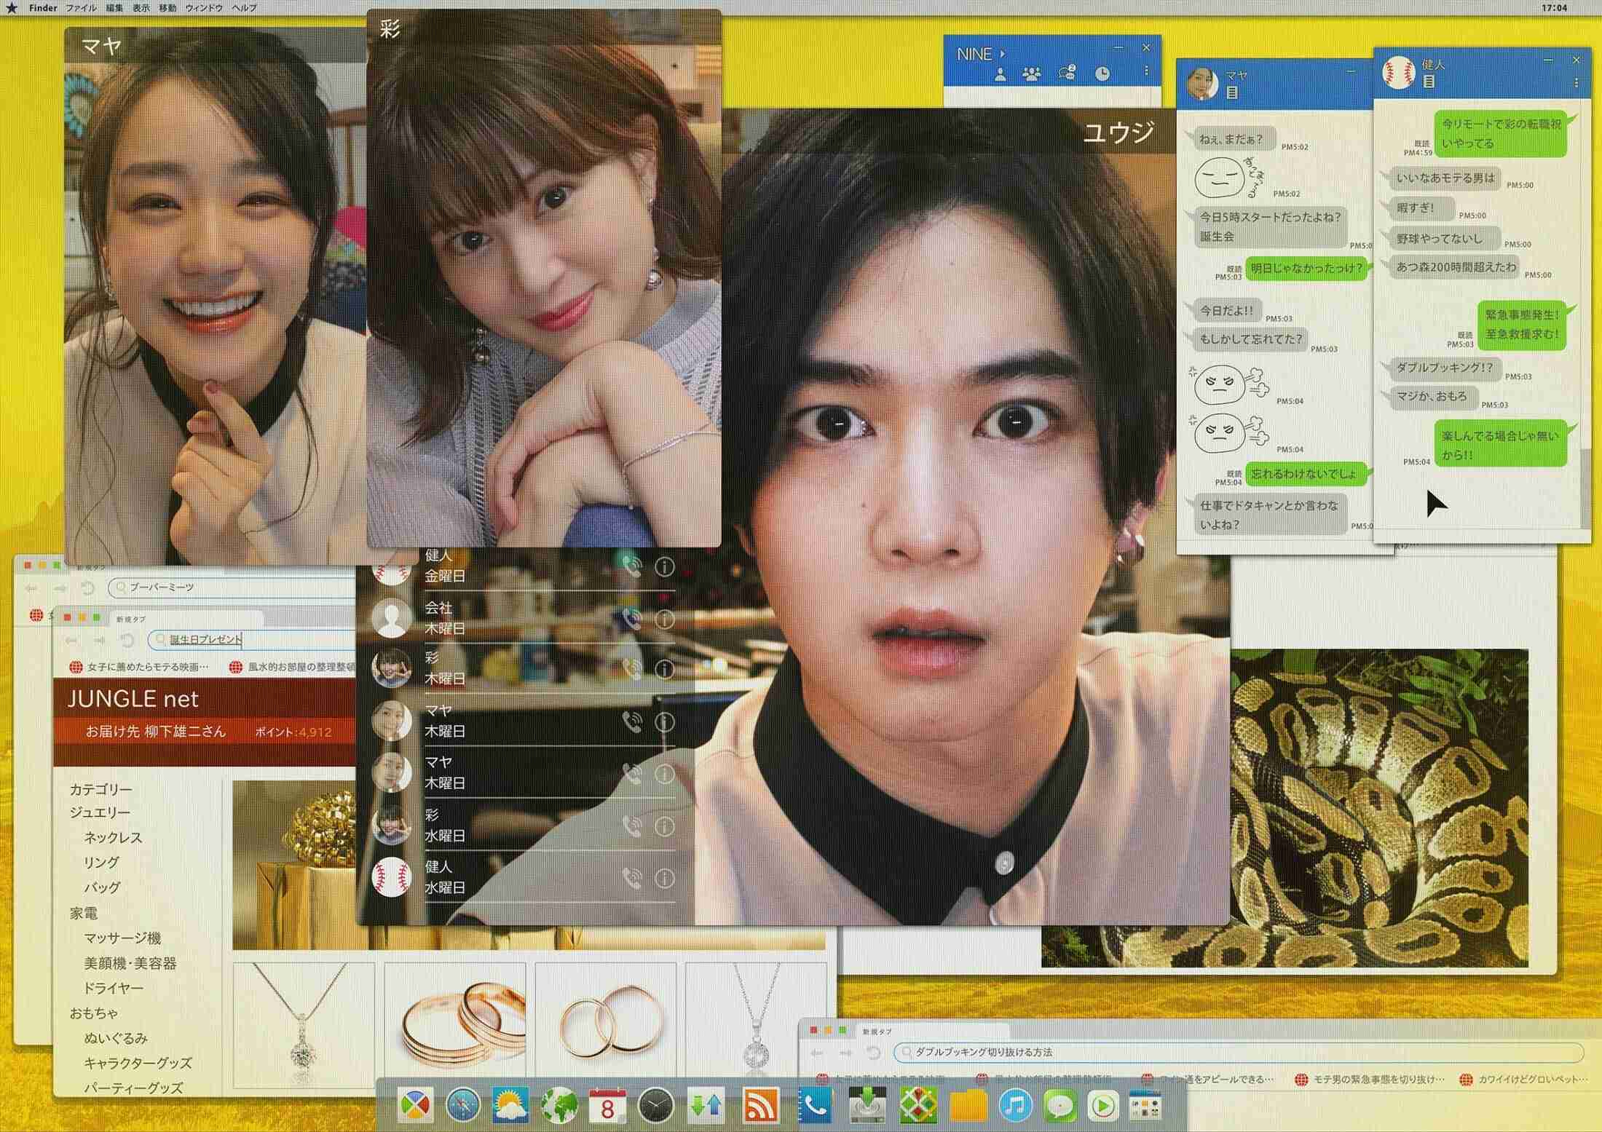Open the ぬいぐるみ category link

(x=116, y=1039)
